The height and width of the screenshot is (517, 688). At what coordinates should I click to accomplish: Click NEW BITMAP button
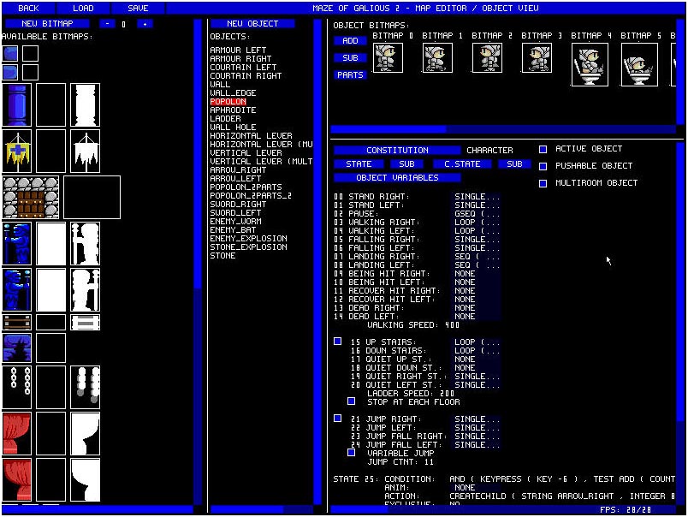point(47,24)
